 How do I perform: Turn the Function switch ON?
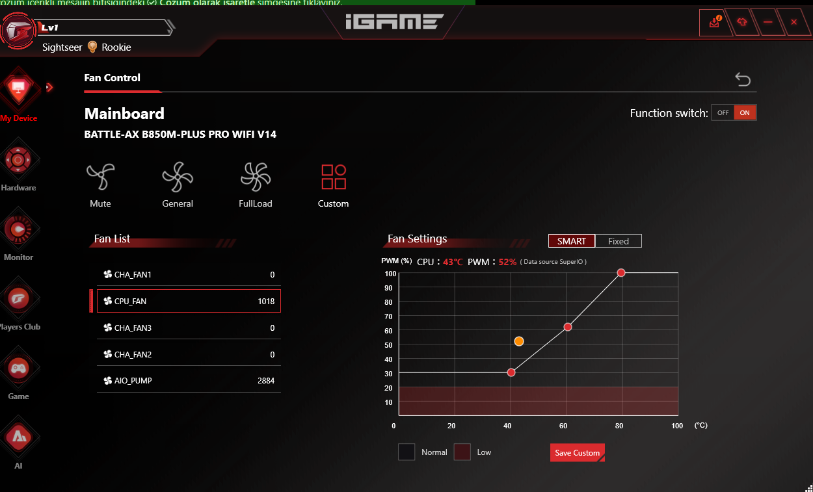point(745,112)
